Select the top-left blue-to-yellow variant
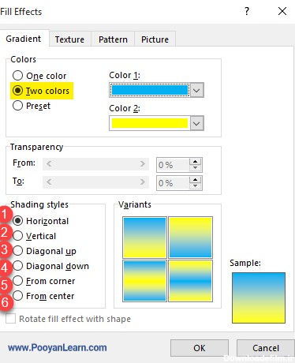The width and height of the screenshot is (295, 363). [x=144, y=238]
